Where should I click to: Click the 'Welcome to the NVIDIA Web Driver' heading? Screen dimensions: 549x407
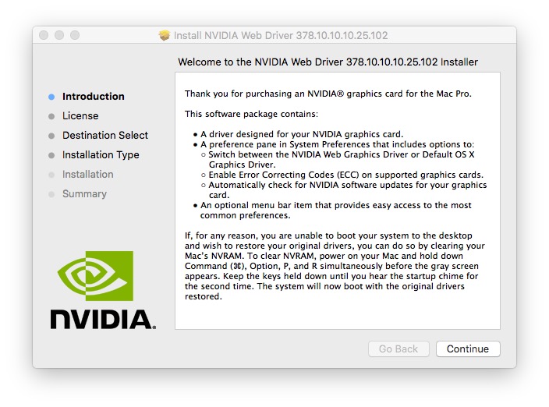tap(328, 62)
